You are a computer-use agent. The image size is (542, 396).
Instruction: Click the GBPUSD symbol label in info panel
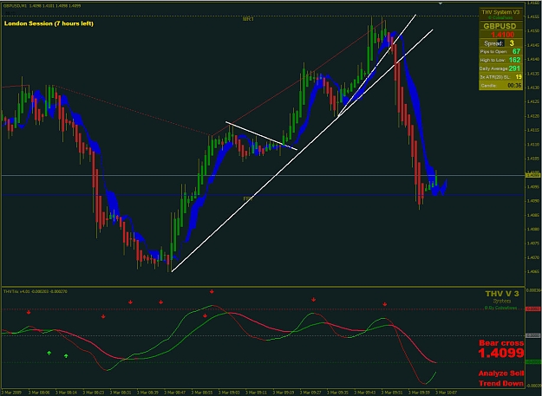500,26
